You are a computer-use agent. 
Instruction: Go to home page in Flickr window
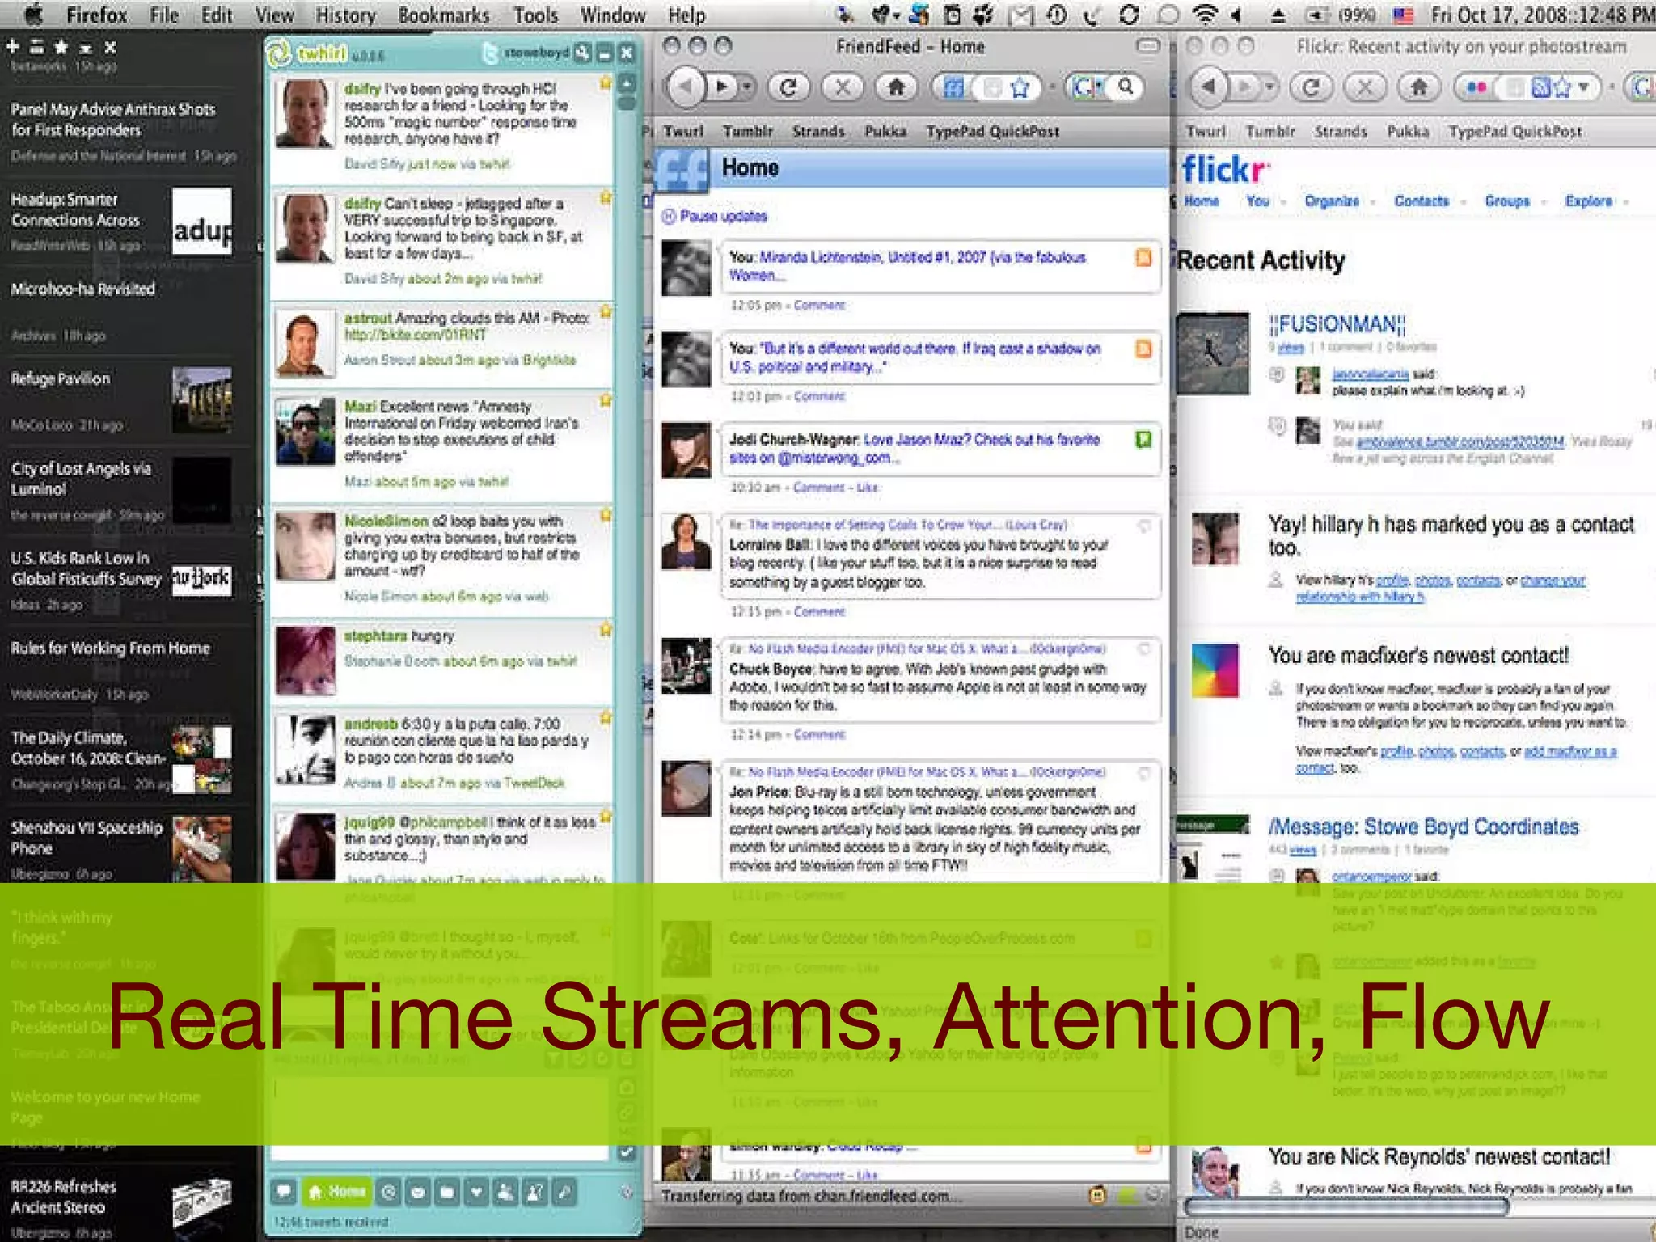click(x=1419, y=87)
